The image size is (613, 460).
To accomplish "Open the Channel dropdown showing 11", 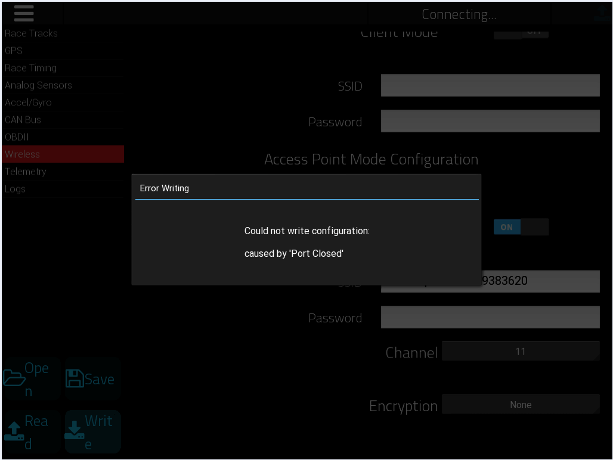I will coord(521,351).
